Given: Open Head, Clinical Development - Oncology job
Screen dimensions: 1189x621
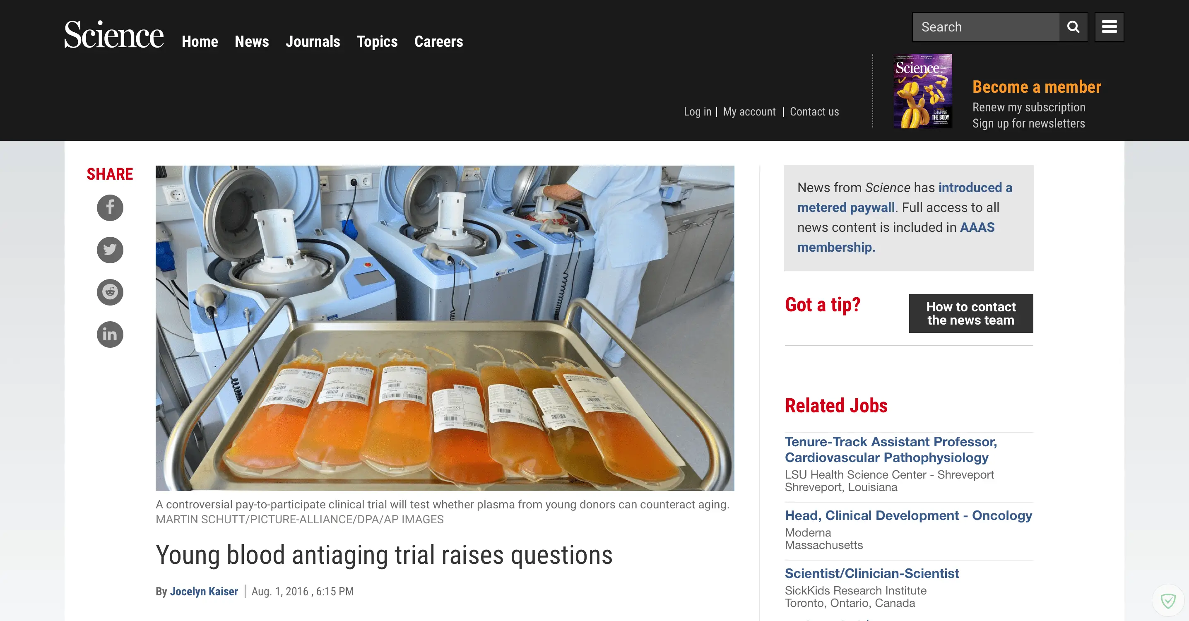Looking at the screenshot, I should (908, 515).
